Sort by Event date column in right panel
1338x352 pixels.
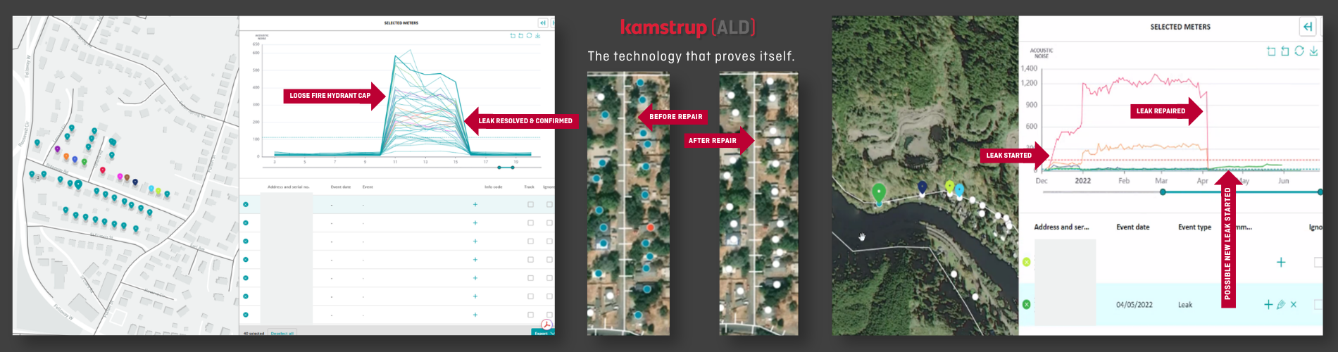point(1132,227)
